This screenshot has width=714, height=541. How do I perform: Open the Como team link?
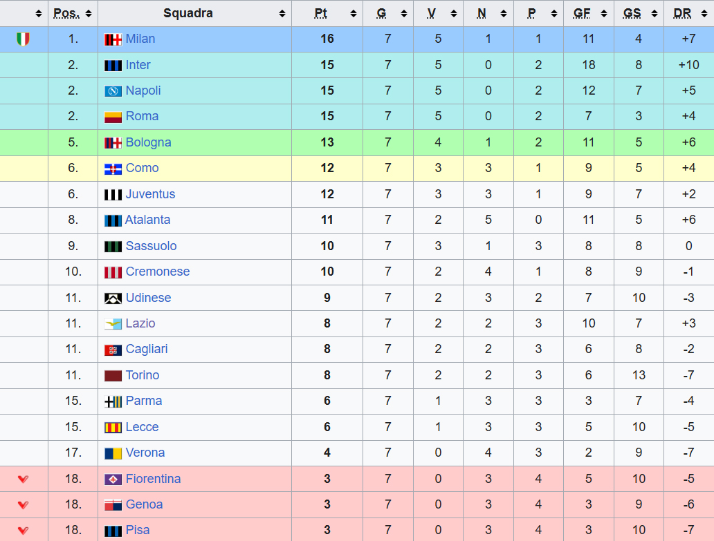pos(142,168)
